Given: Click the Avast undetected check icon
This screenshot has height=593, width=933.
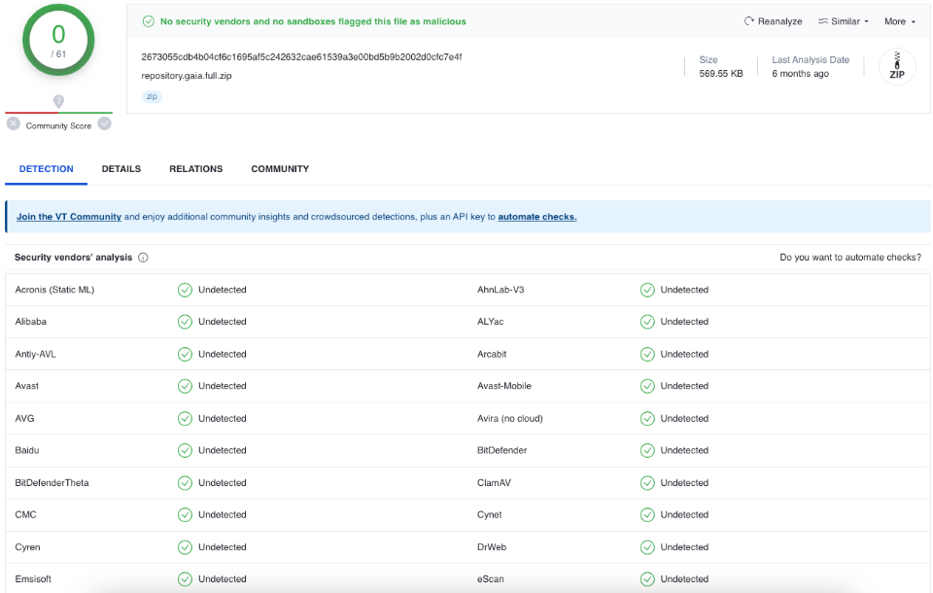Looking at the screenshot, I should [185, 386].
